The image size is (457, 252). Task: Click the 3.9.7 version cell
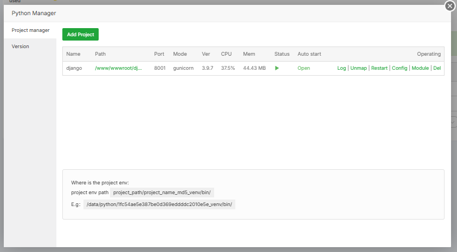(x=208, y=68)
